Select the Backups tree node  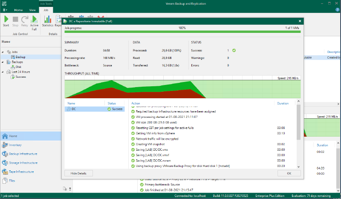17,62
